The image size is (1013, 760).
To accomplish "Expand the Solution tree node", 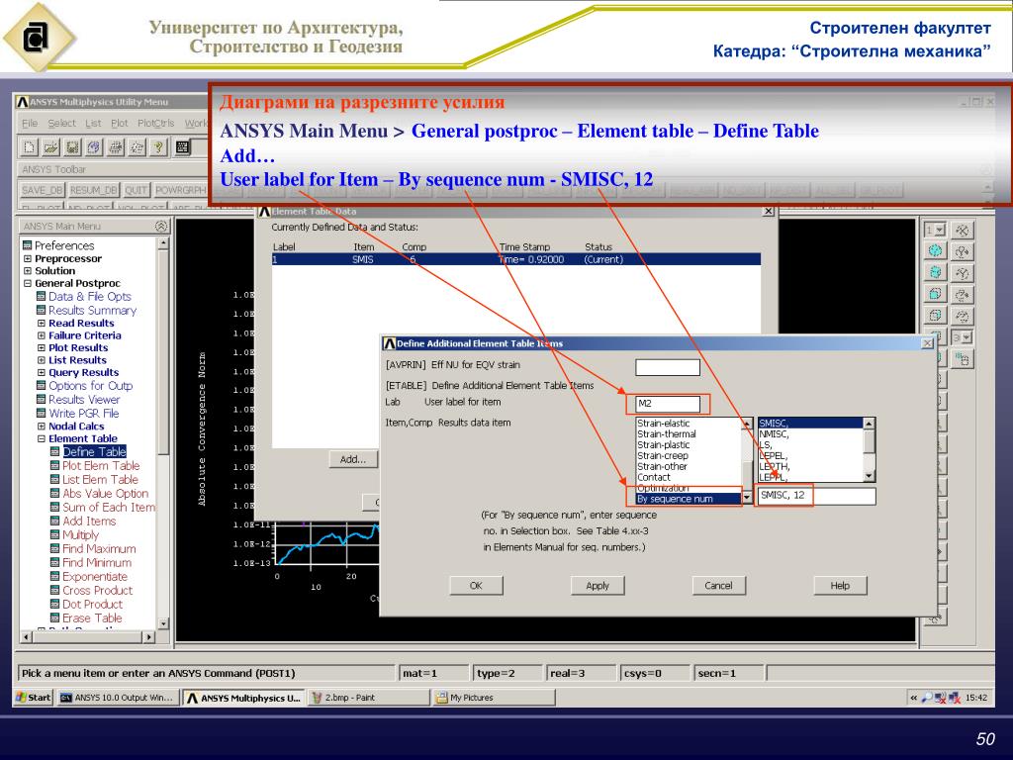I will coord(27,271).
